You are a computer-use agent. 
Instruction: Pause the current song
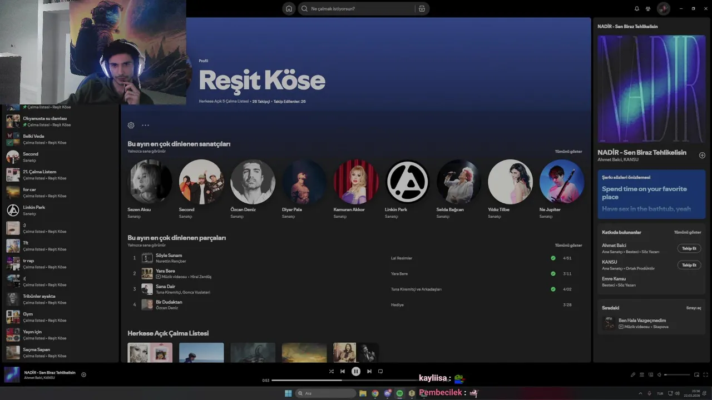(x=356, y=372)
